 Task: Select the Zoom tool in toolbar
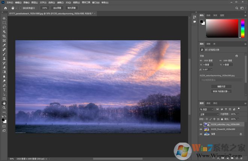coord(4,108)
